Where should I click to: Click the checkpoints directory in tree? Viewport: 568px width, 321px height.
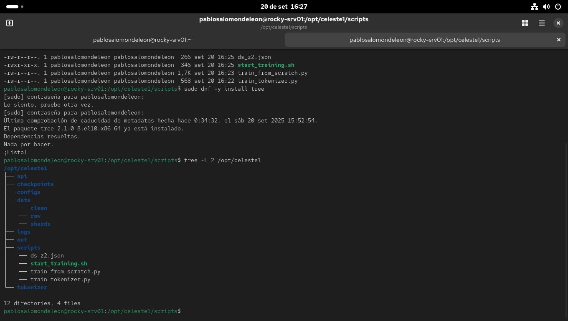pos(35,184)
